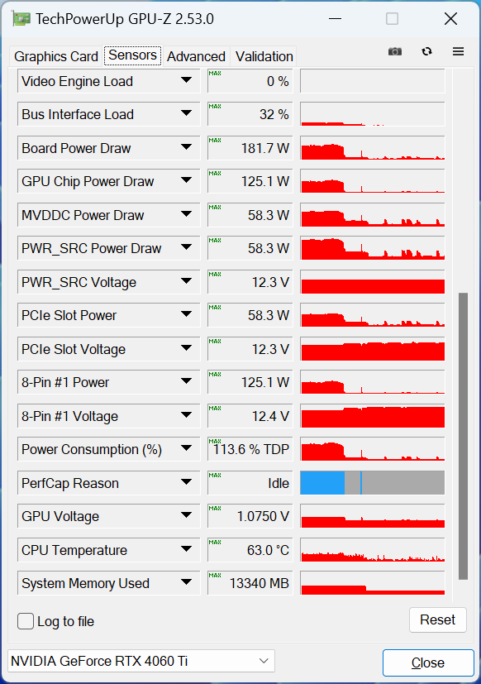
Task: Click the PerfCap Reason blue and gray graph
Action: 373,483
